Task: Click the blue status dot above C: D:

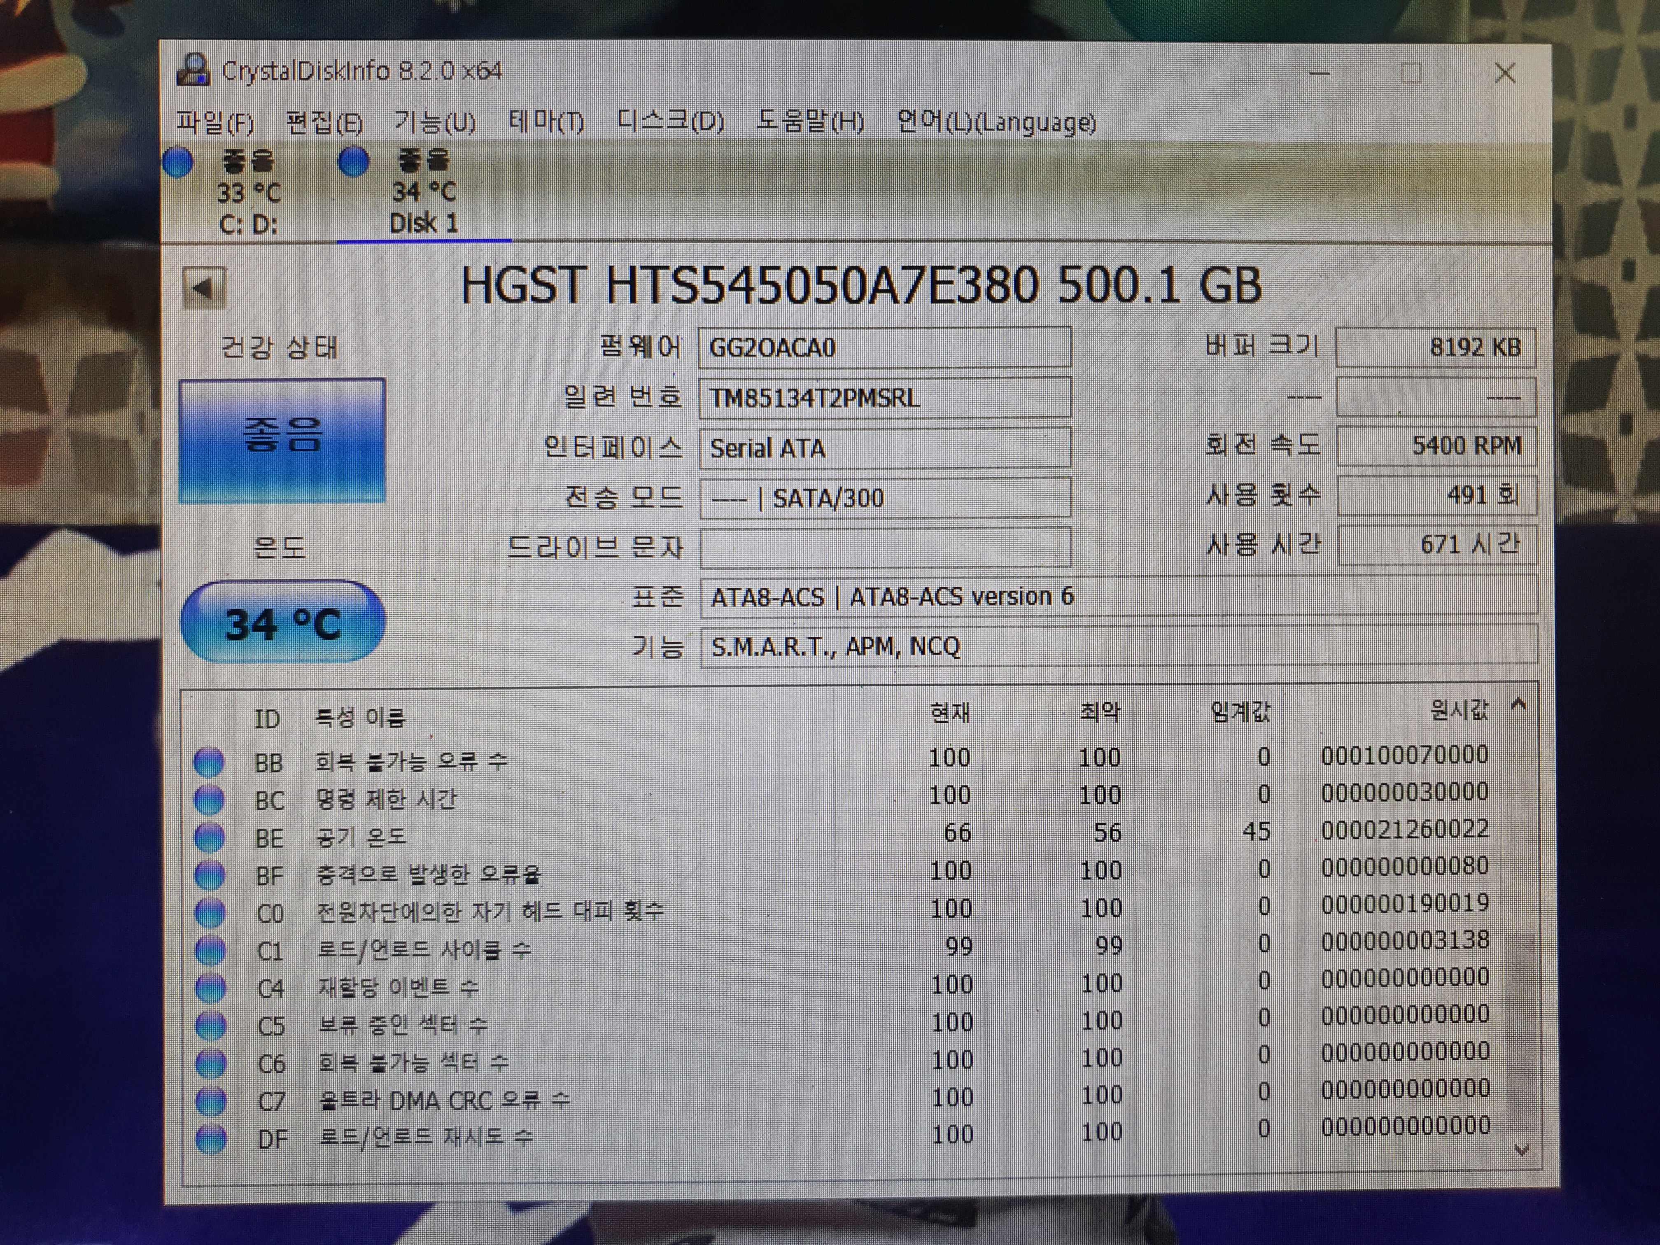Action: click(178, 163)
